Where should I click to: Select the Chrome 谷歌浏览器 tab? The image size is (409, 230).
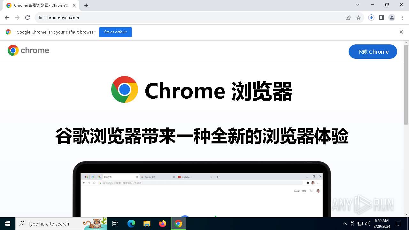tap(41, 5)
